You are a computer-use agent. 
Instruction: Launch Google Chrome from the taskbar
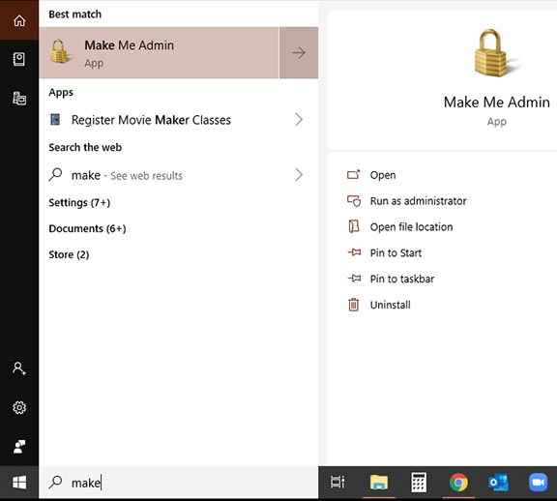pyautogui.click(x=458, y=483)
